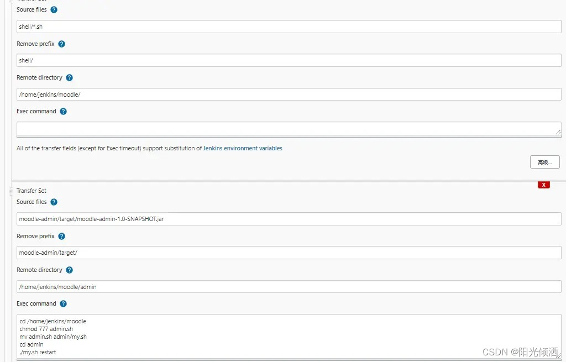The height and width of the screenshot is (362, 566).
Task: Remove the Transfer Set with the red X
Action: 544,185
